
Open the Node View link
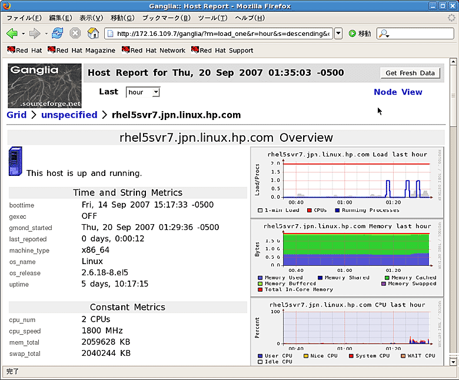pyautogui.click(x=398, y=92)
